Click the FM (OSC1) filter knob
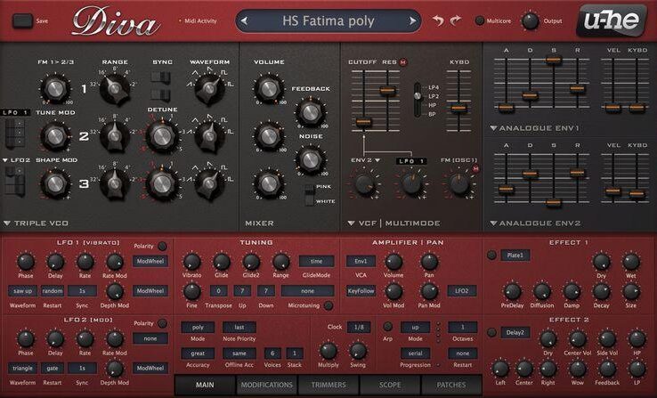The width and height of the screenshot is (657, 398). pos(459,184)
